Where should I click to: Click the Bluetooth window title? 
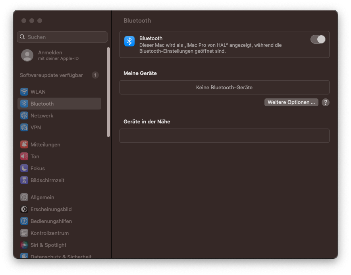click(x=137, y=21)
